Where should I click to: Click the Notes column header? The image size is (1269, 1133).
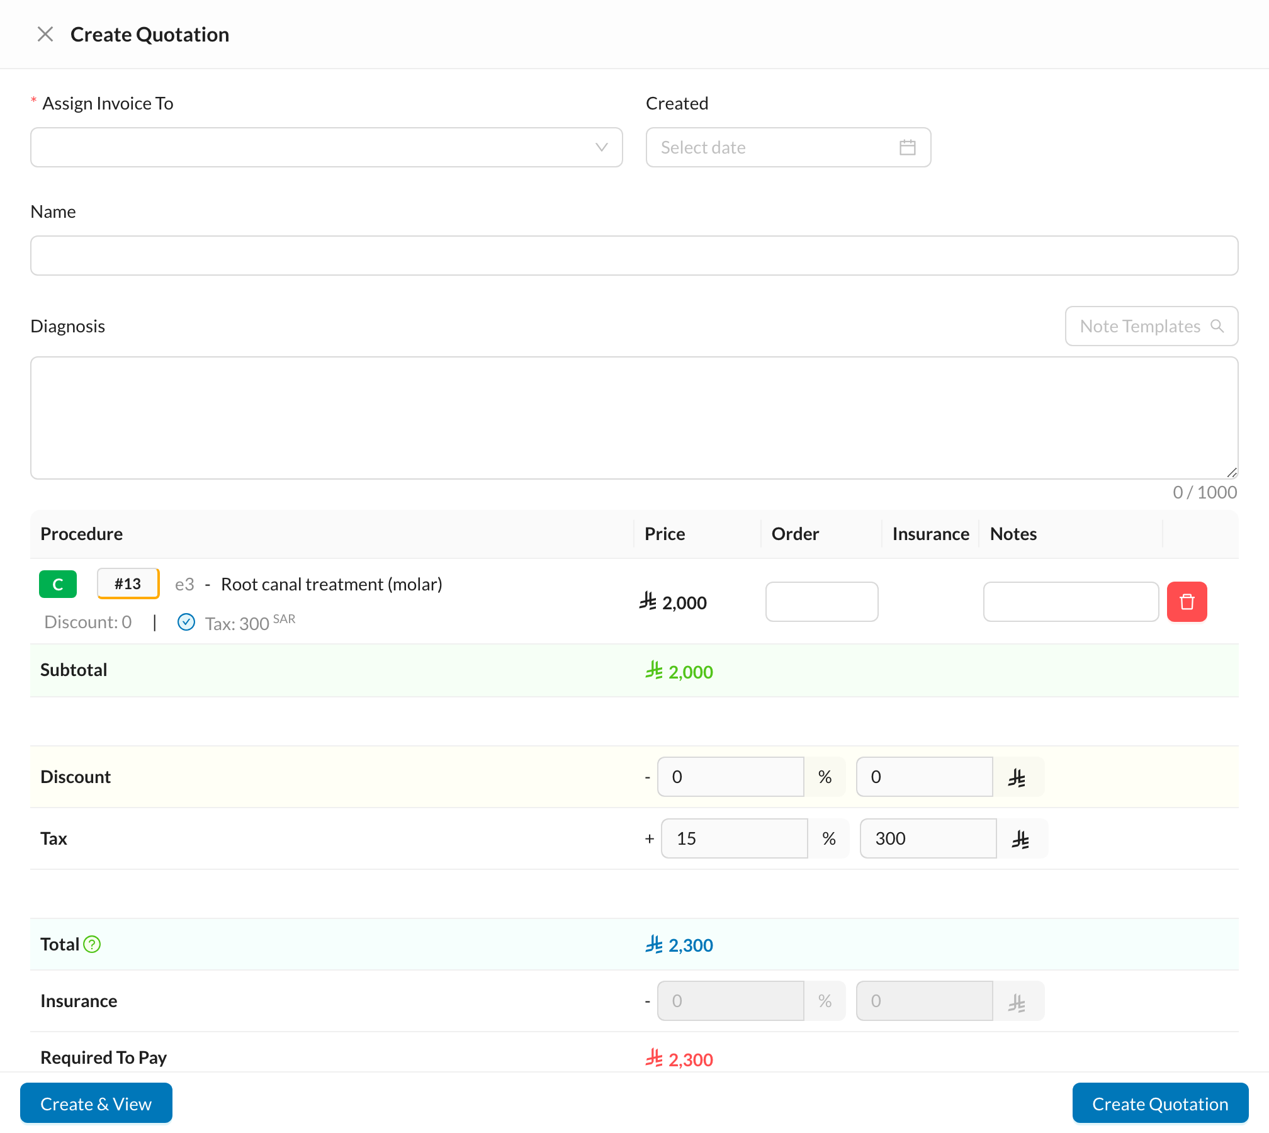(x=1013, y=534)
